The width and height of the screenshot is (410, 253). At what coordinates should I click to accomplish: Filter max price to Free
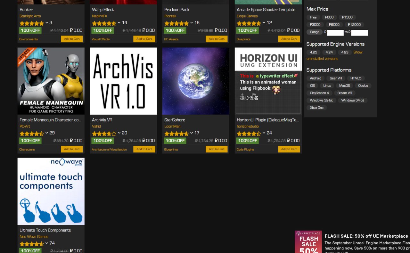pyautogui.click(x=313, y=17)
